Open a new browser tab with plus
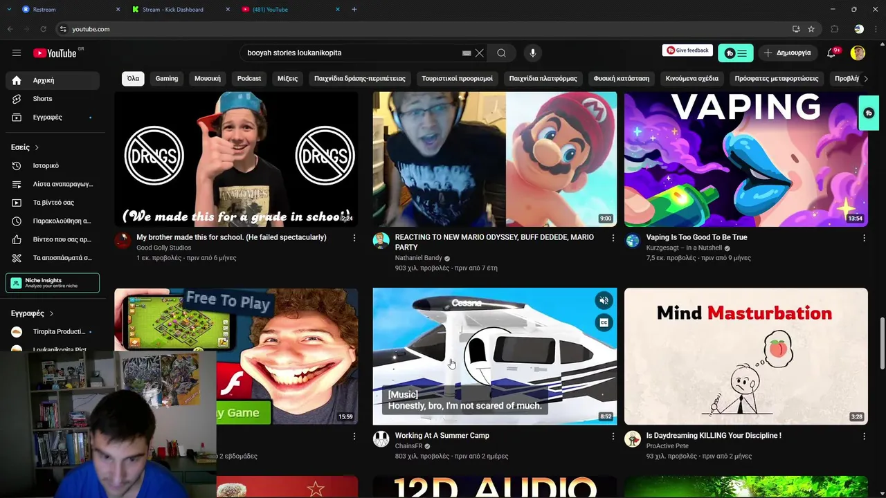This screenshot has height=498, width=886. [x=354, y=9]
